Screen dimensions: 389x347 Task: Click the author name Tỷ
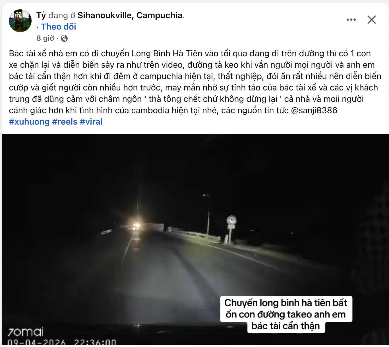click(x=41, y=15)
